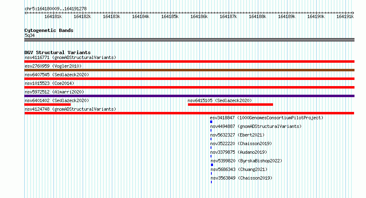The width and height of the screenshot is (366, 198).
Task: Select the blue marker under nsv3522220
Action: 211,148
